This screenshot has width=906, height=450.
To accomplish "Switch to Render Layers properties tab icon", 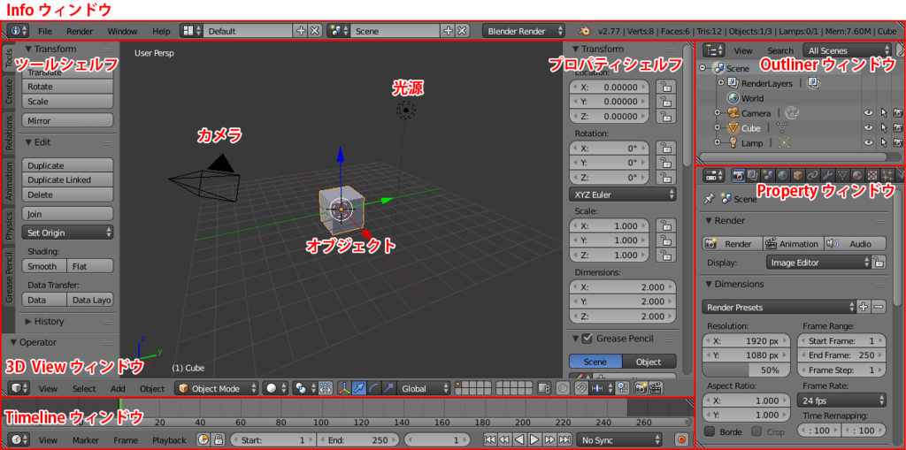I will point(753,174).
